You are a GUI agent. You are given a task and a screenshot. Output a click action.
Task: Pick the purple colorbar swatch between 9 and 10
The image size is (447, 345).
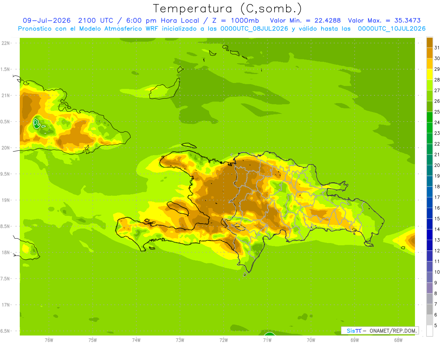pos(429,277)
